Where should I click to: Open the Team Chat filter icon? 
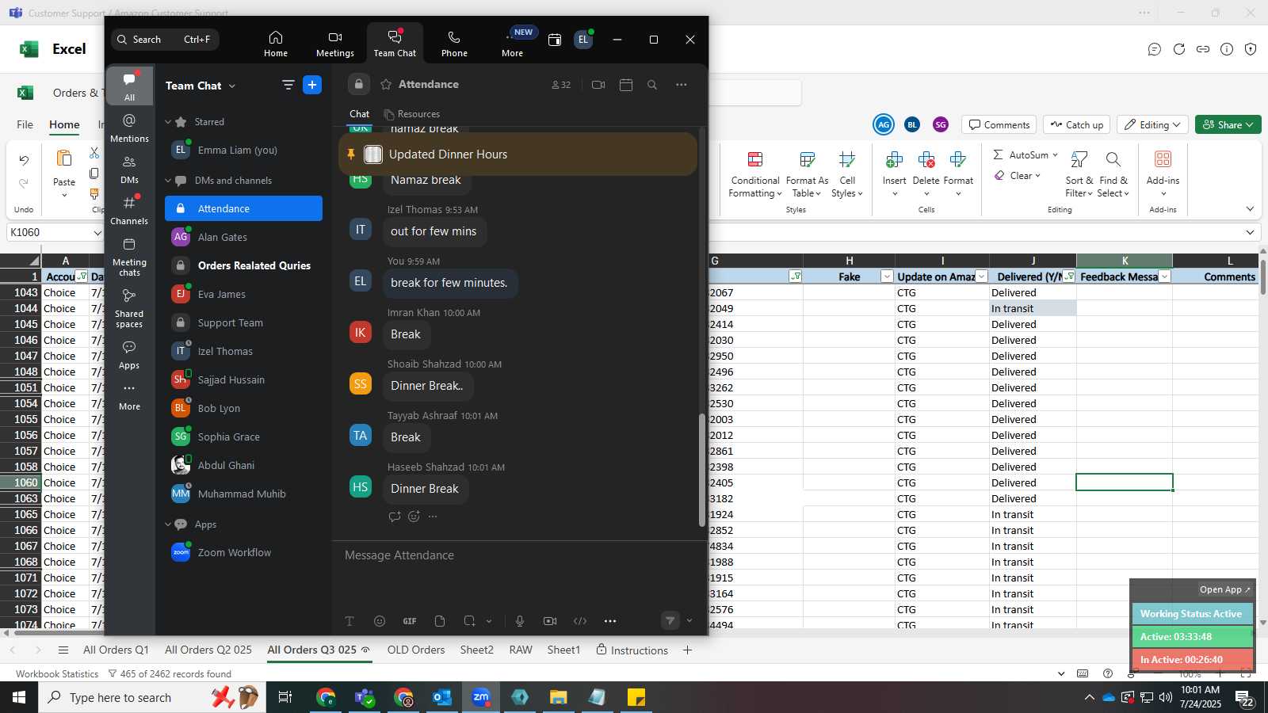pyautogui.click(x=288, y=85)
